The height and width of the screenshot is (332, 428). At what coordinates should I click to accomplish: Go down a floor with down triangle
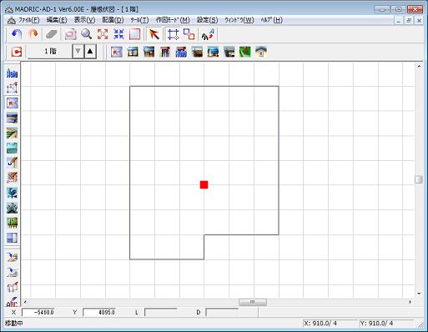pos(78,52)
